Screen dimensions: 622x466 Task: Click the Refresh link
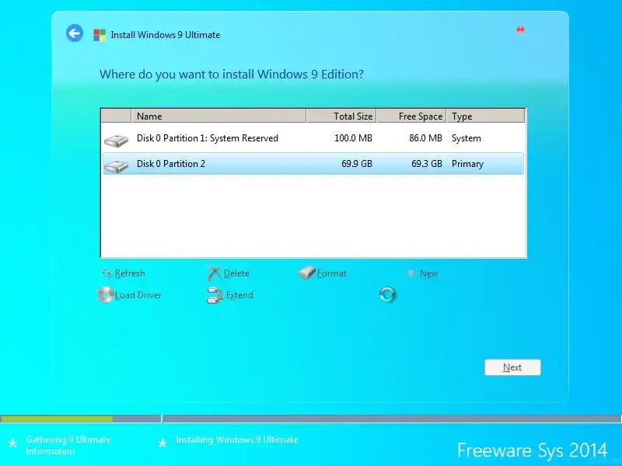click(x=130, y=273)
